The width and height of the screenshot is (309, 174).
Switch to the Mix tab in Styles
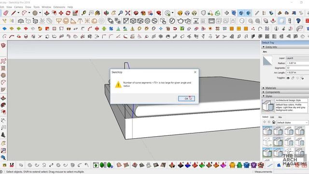coord(280,117)
